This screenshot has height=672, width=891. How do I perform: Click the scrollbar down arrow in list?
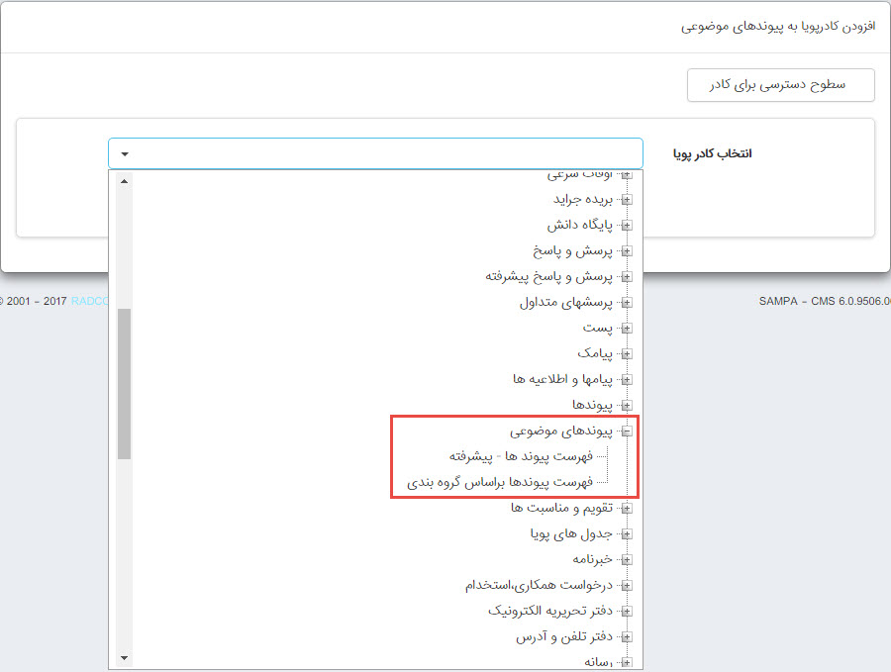tap(124, 658)
